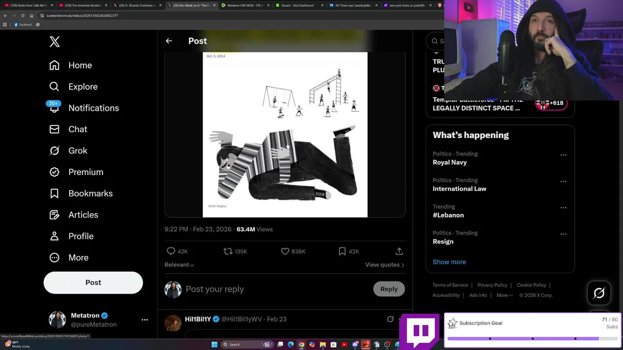The width and height of the screenshot is (623, 350).
Task: Switch to Radio Host Calls Me YouTube tab
Action: tap(28, 5)
